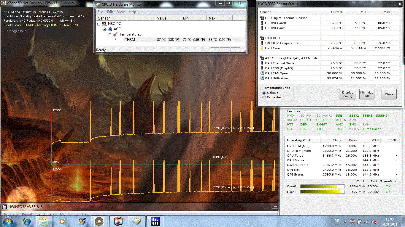Screen dimensions: 405x227
Task: Click the Display config button
Action: coord(347,94)
